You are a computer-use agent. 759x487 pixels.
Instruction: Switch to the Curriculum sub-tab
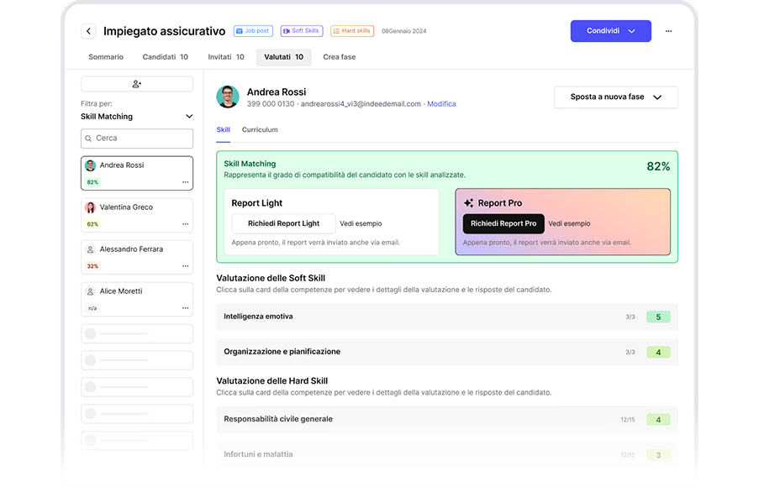[260, 130]
